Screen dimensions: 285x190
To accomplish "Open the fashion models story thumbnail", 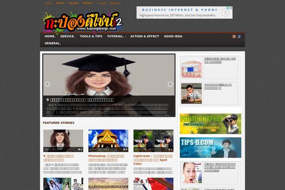I will (x=63, y=184).
